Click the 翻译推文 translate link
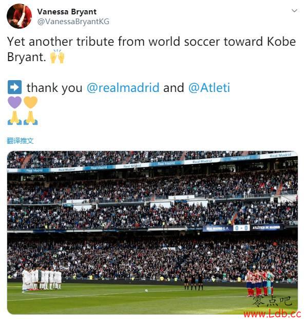The height and width of the screenshot is (319, 306). click(x=20, y=141)
